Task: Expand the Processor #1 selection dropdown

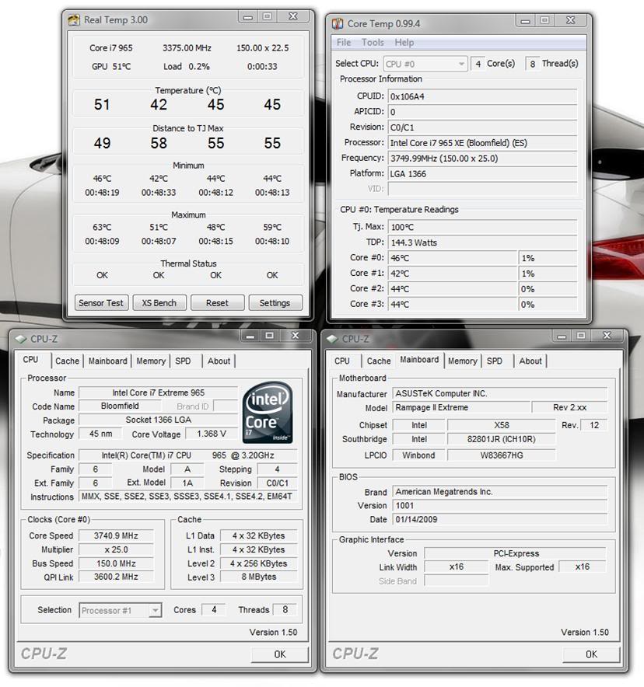Action: coord(121,610)
